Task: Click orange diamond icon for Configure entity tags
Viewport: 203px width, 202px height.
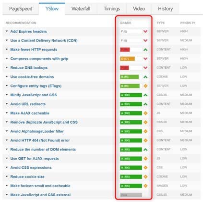Action: pos(145,86)
